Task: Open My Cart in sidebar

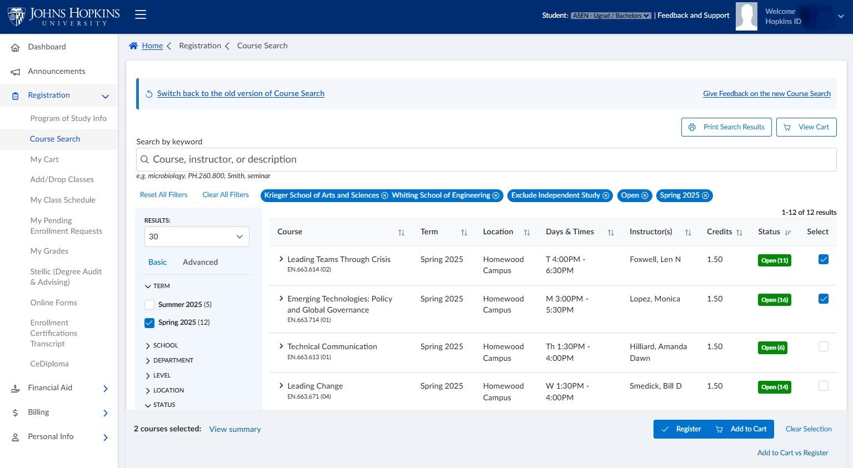Action: (44, 159)
